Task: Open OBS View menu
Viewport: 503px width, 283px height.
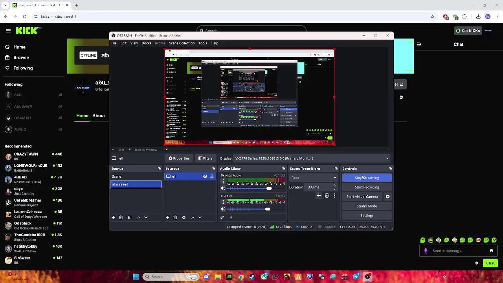Action: pyautogui.click(x=134, y=43)
